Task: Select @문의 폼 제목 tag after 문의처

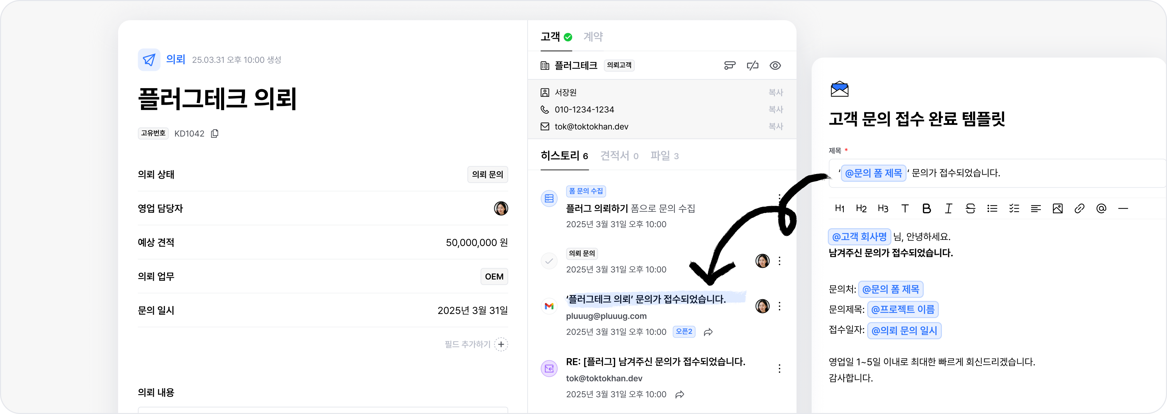Action: pos(891,289)
